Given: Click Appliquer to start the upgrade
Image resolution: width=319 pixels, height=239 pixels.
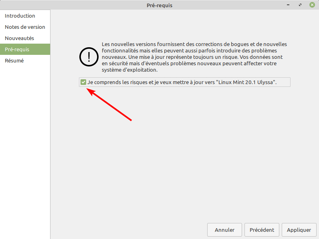Looking at the screenshot, I should pyautogui.click(x=299, y=230).
